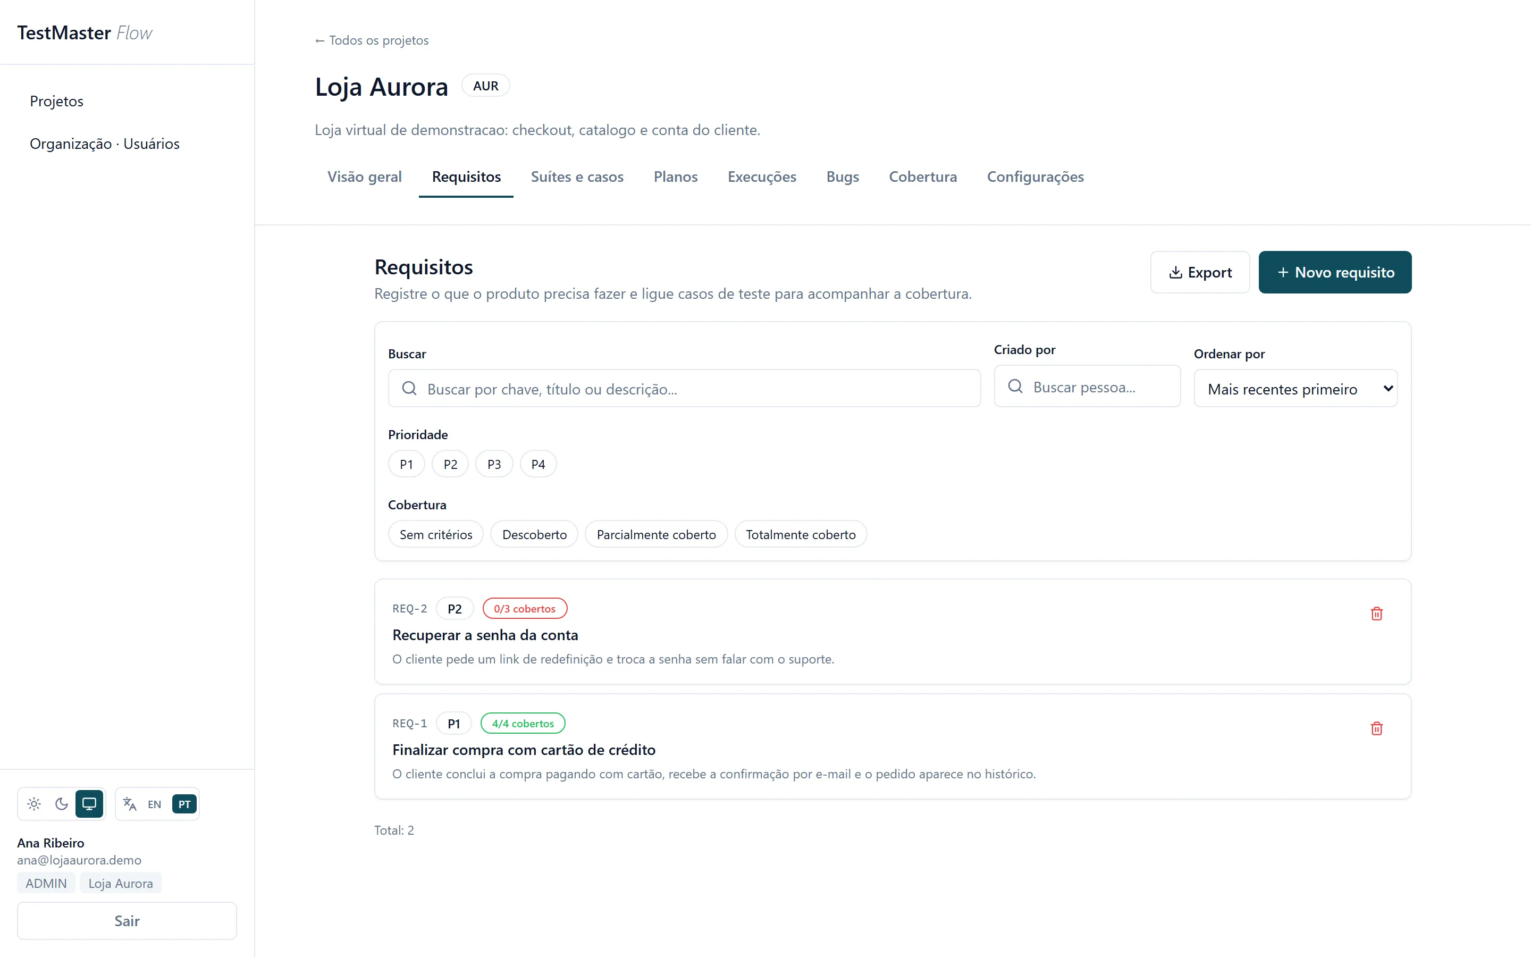
Task: Focus the Buscar por chave search field
Action: tap(684, 389)
